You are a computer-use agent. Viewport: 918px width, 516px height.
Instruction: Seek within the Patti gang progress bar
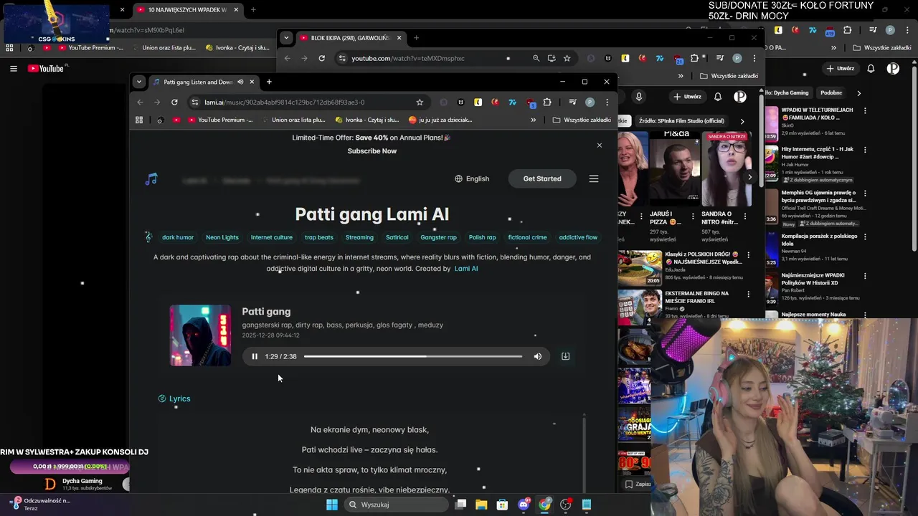(413, 356)
